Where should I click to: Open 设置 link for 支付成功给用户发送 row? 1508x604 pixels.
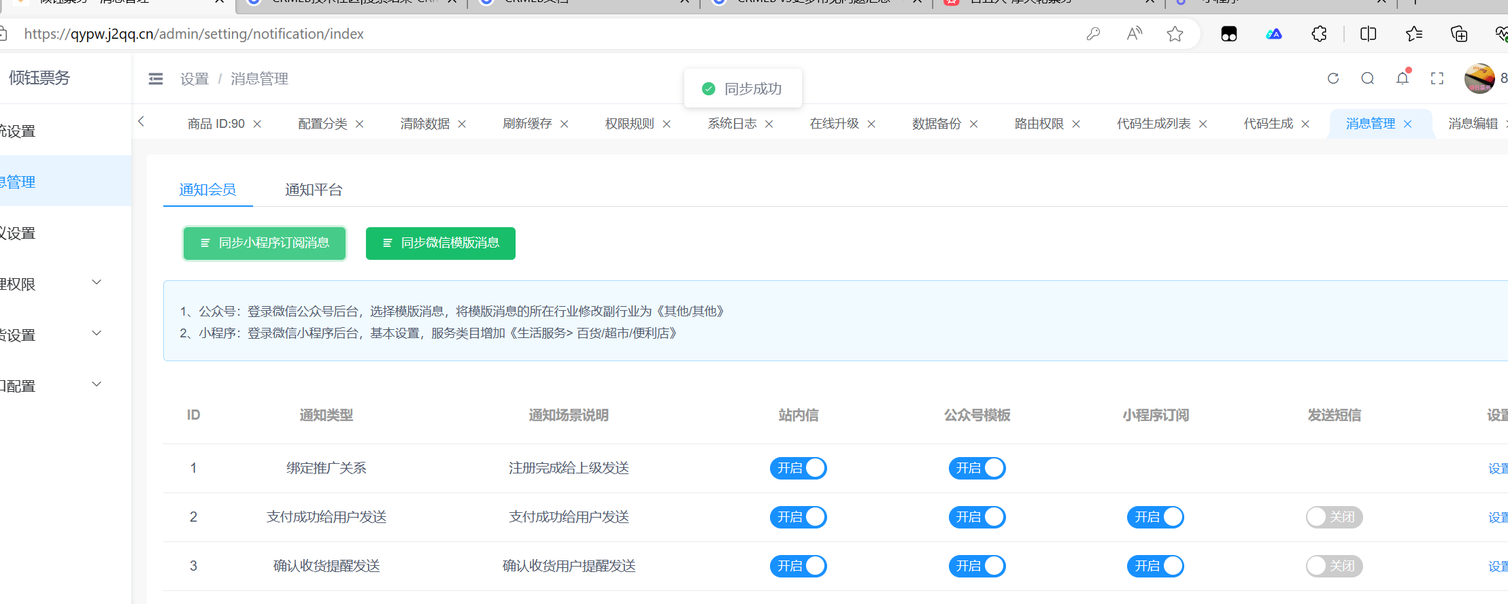[x=1498, y=518]
